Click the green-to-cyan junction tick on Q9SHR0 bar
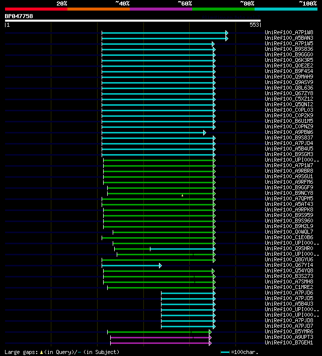The image size is (322, 356). pos(150,249)
